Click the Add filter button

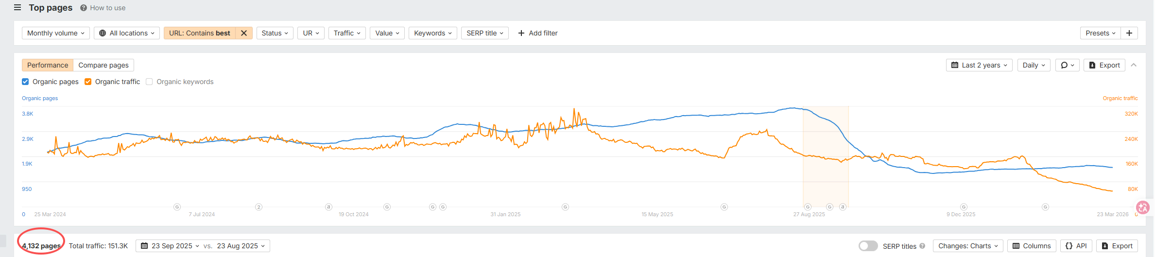click(538, 33)
